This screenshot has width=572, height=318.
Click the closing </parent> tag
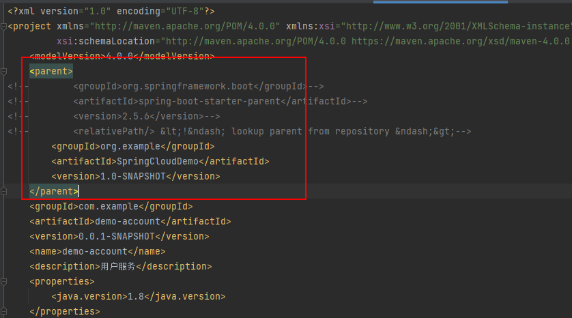point(54,191)
